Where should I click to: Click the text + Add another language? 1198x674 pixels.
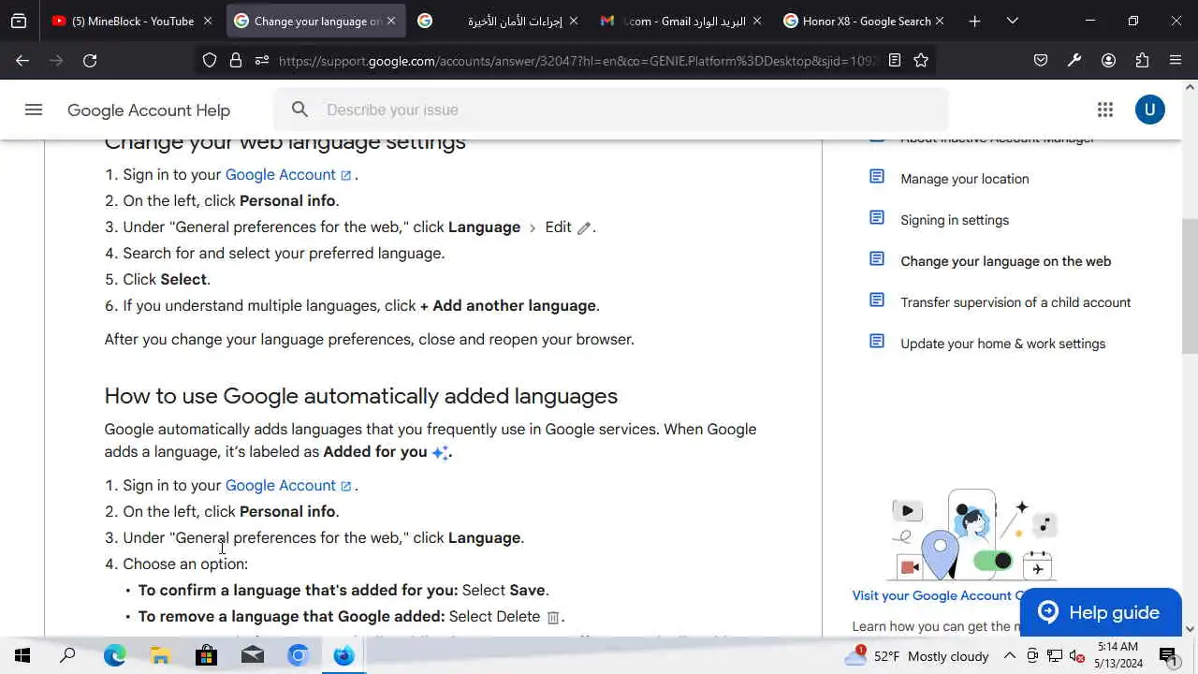tap(507, 305)
